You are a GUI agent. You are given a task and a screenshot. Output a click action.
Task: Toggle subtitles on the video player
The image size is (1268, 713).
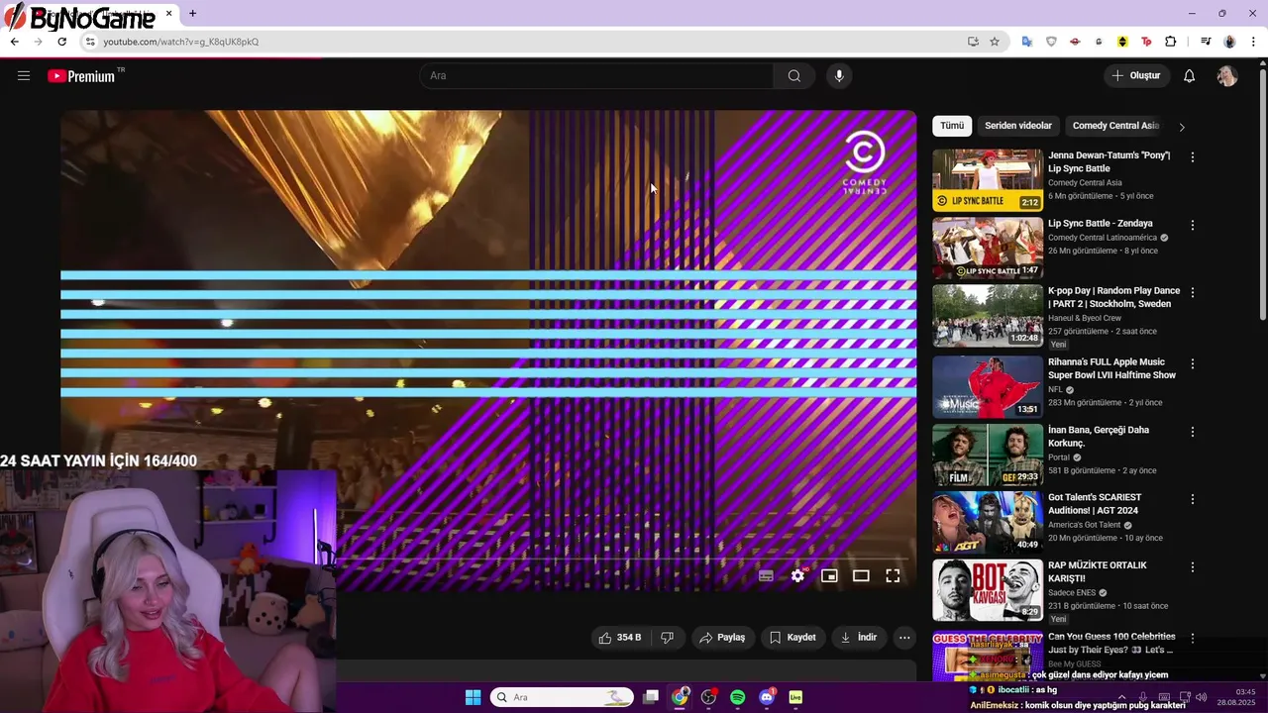766,575
